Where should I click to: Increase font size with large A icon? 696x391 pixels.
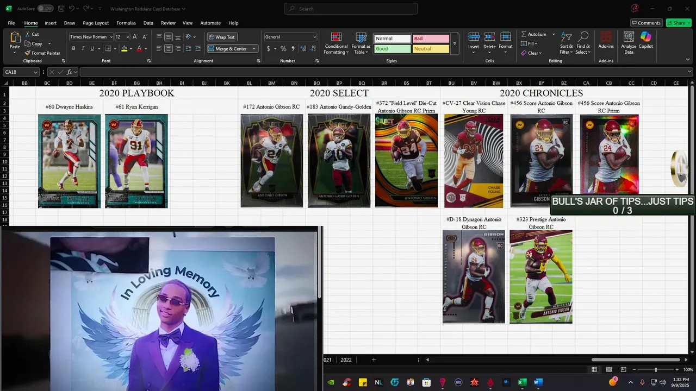[x=136, y=37]
